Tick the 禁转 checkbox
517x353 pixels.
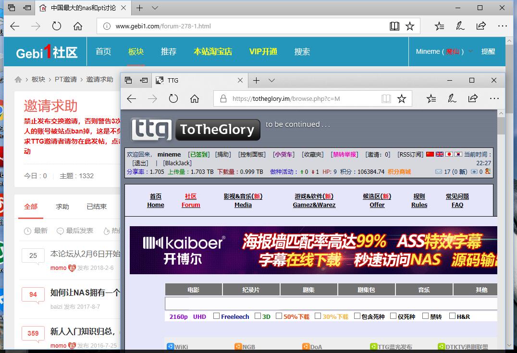pos(425,316)
